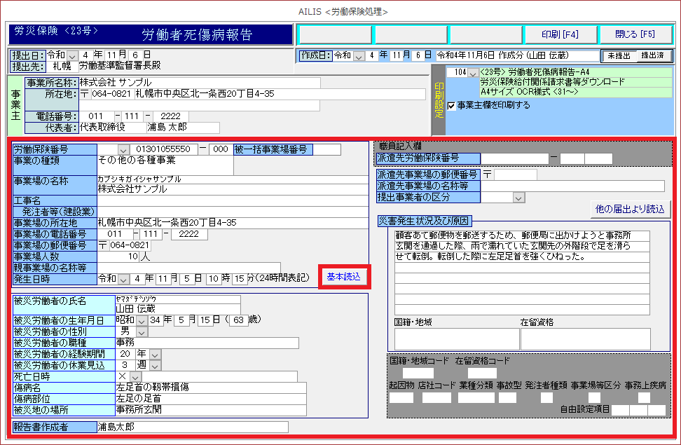This screenshot has height=445, width=681.
Task: Open the 提出事業者の区分 dropdown
Action: tap(519, 198)
